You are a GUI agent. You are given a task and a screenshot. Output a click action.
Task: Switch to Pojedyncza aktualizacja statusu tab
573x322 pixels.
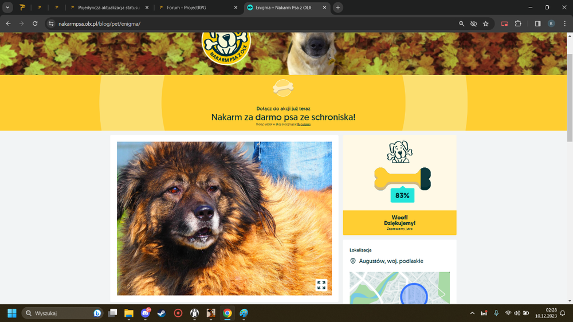(109, 7)
